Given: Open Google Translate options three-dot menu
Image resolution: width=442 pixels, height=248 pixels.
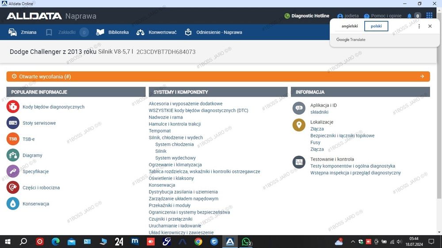Looking at the screenshot, I should coord(419,26).
